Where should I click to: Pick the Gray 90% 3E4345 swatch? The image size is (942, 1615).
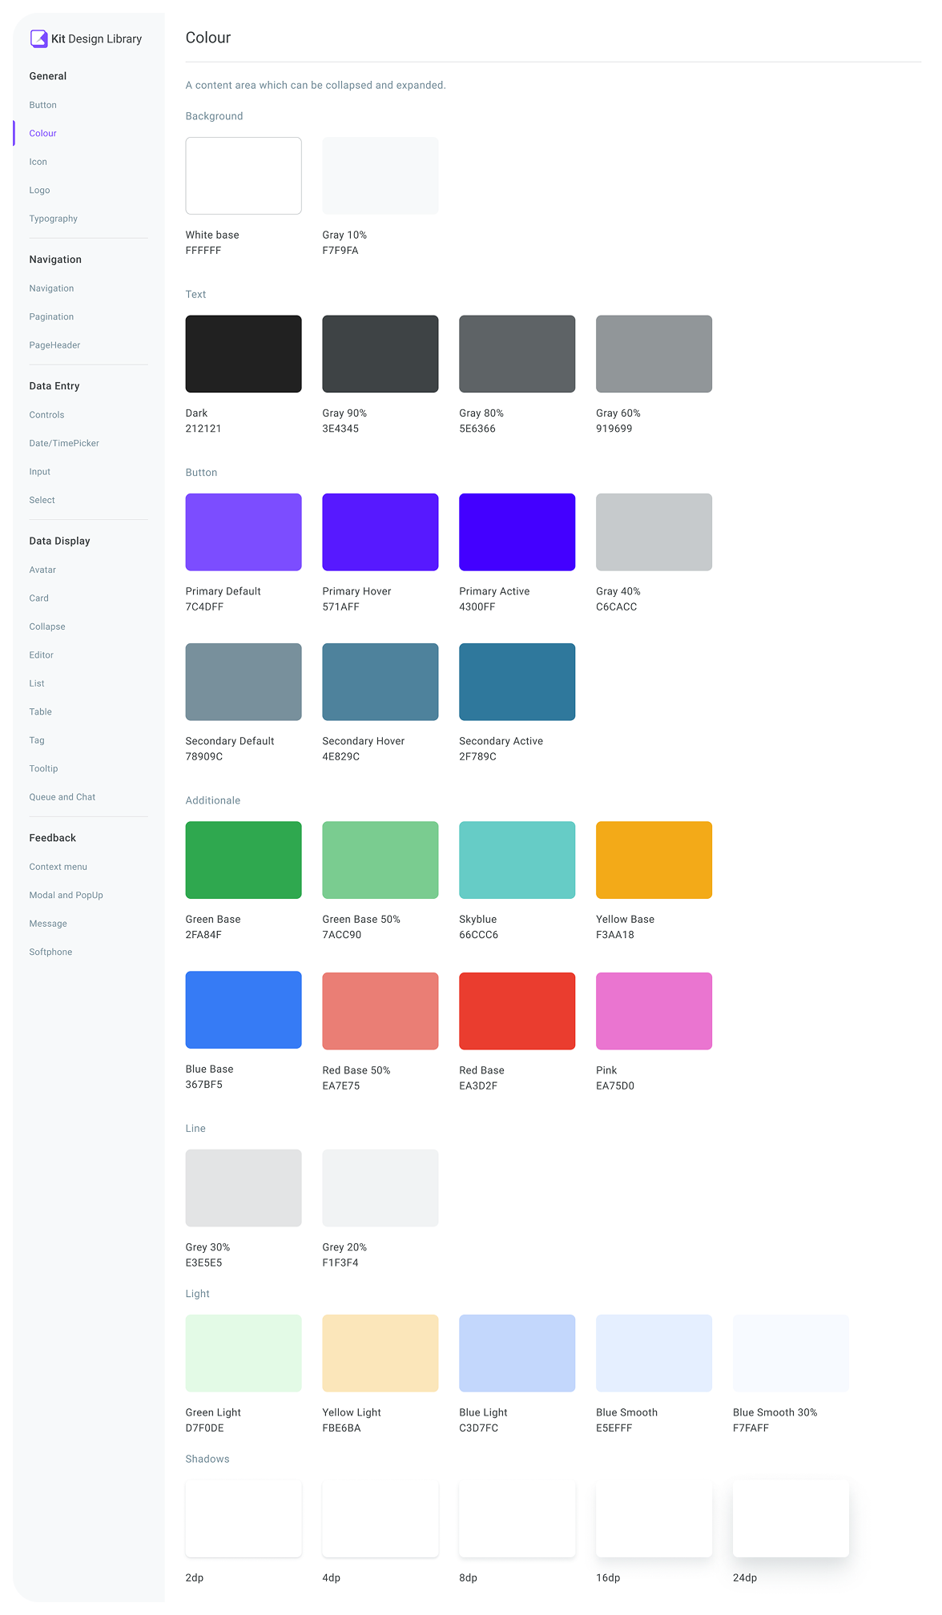[x=380, y=354]
